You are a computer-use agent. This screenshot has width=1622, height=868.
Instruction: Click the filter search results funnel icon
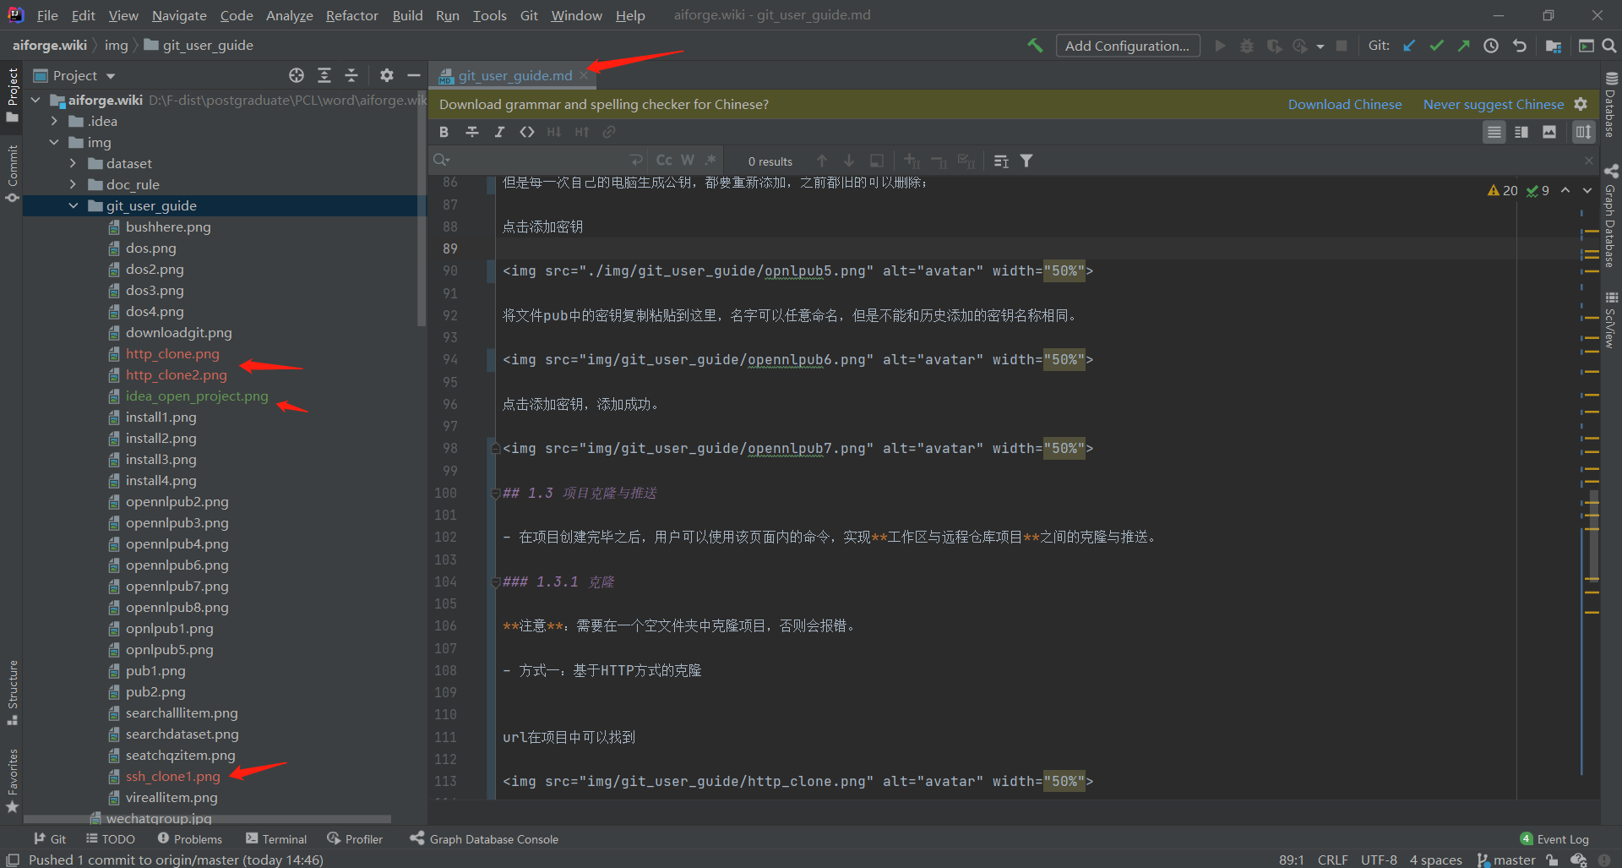(1026, 161)
